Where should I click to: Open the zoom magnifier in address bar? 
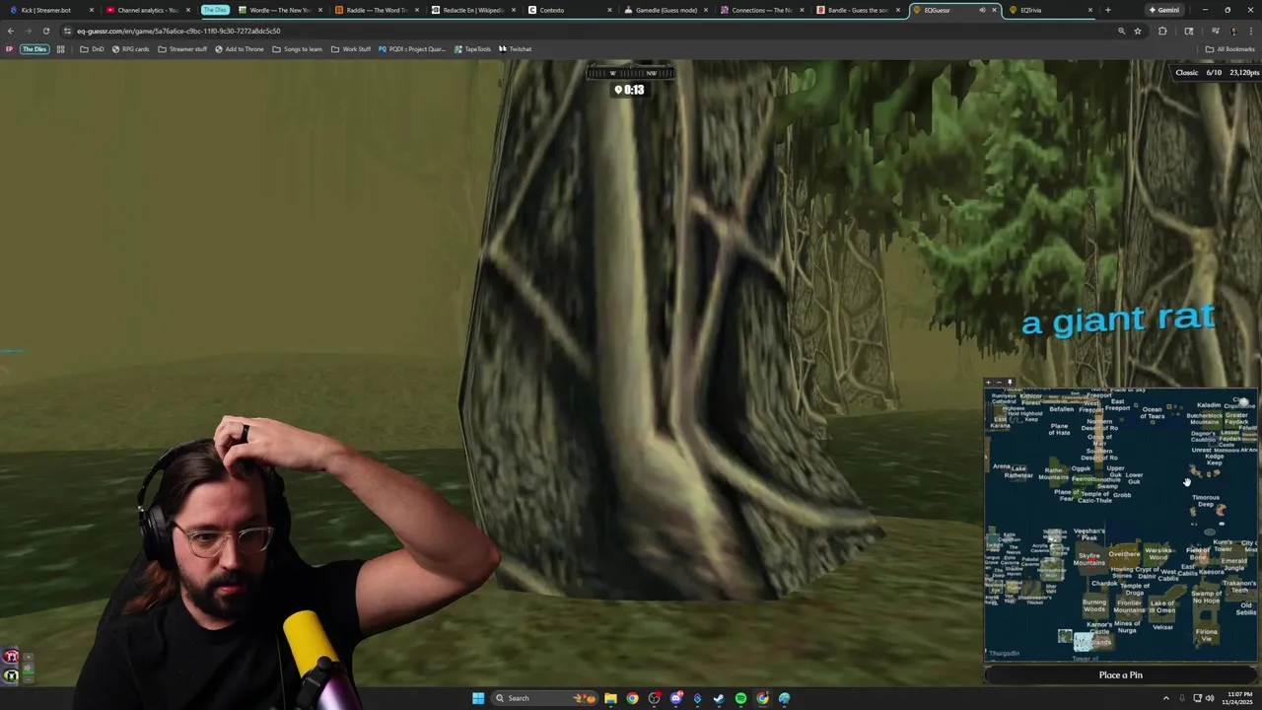(1121, 31)
